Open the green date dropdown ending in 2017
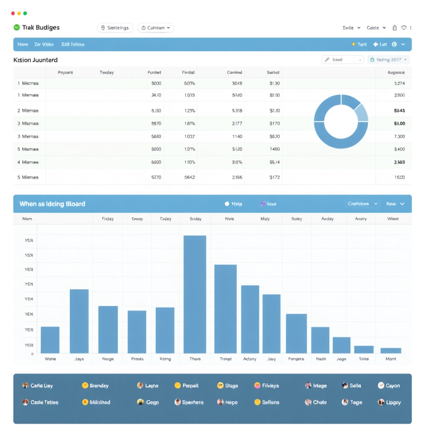Image resolution: width=425 pixels, height=425 pixels. 388,60
